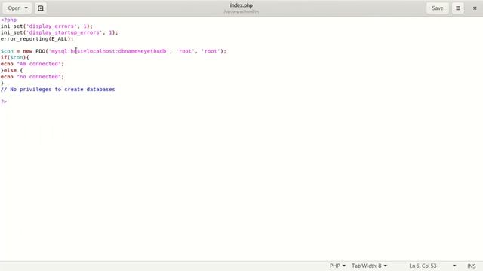Place cursor on <?php opening tag
Image resolution: width=483 pixels, height=271 pixels.
pyautogui.click(x=8, y=20)
